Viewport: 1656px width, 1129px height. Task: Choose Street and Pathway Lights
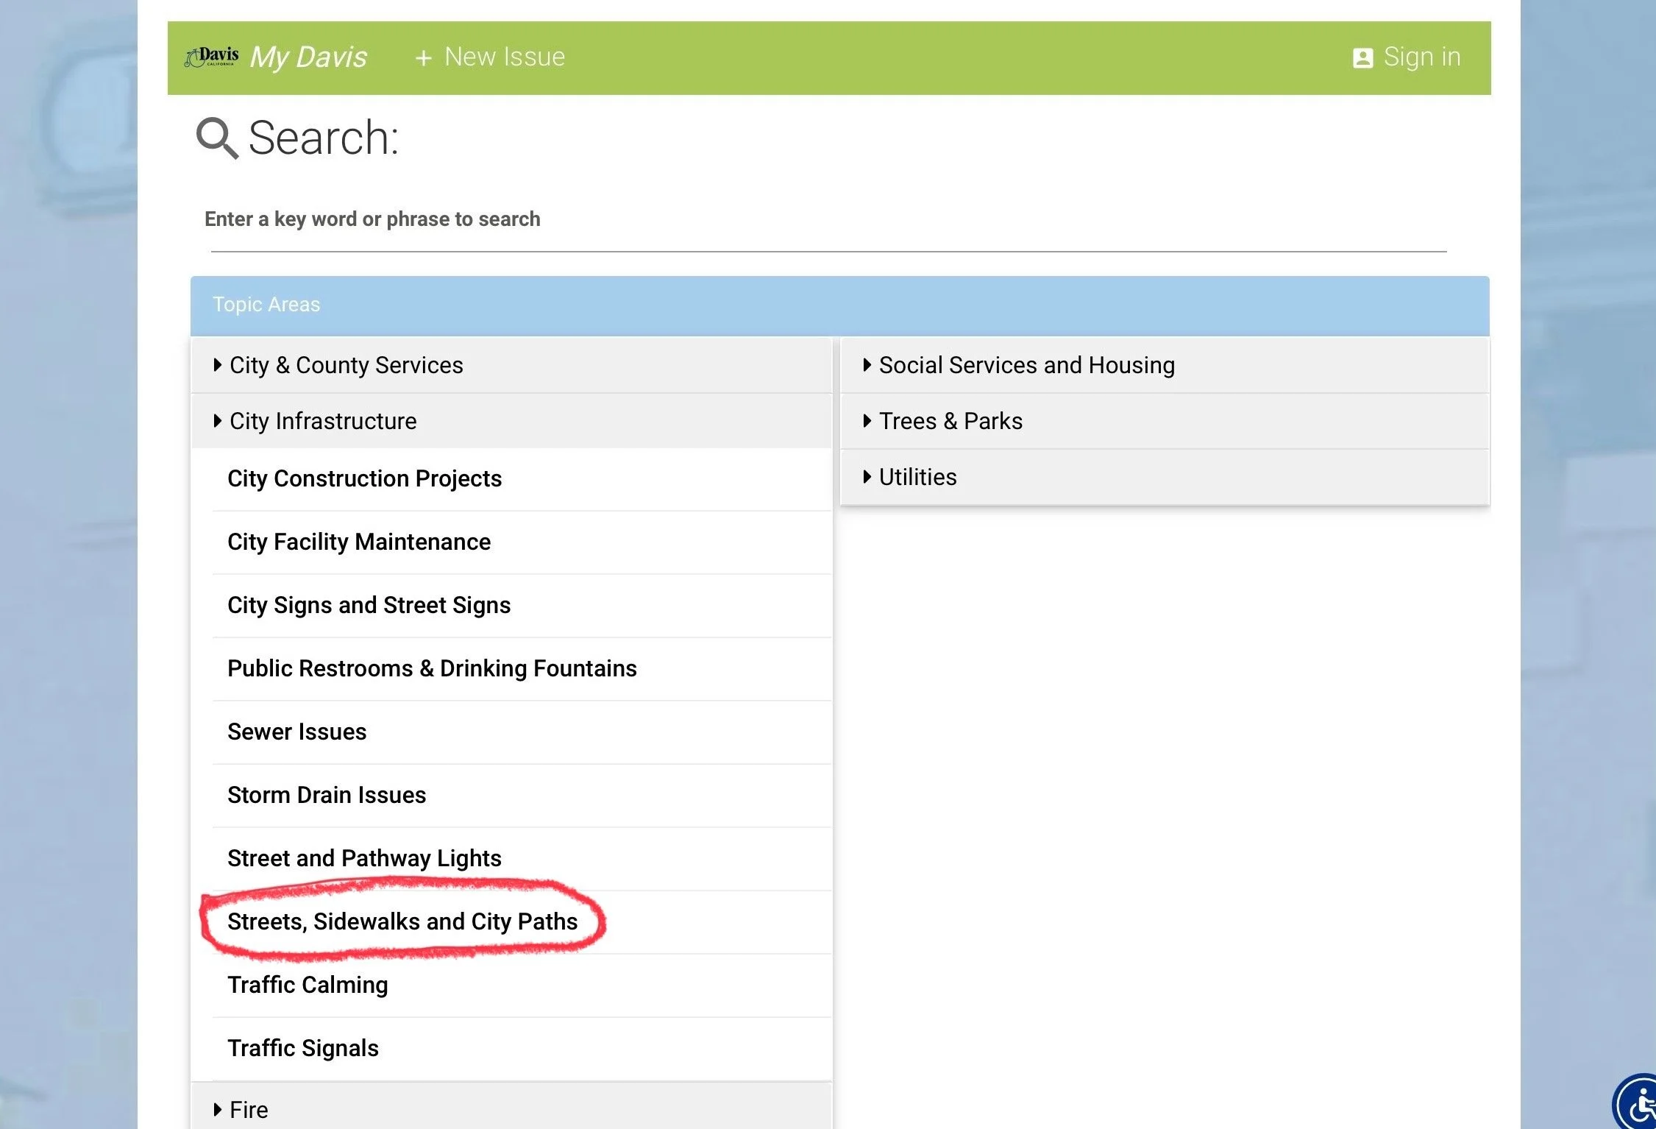[364, 858]
